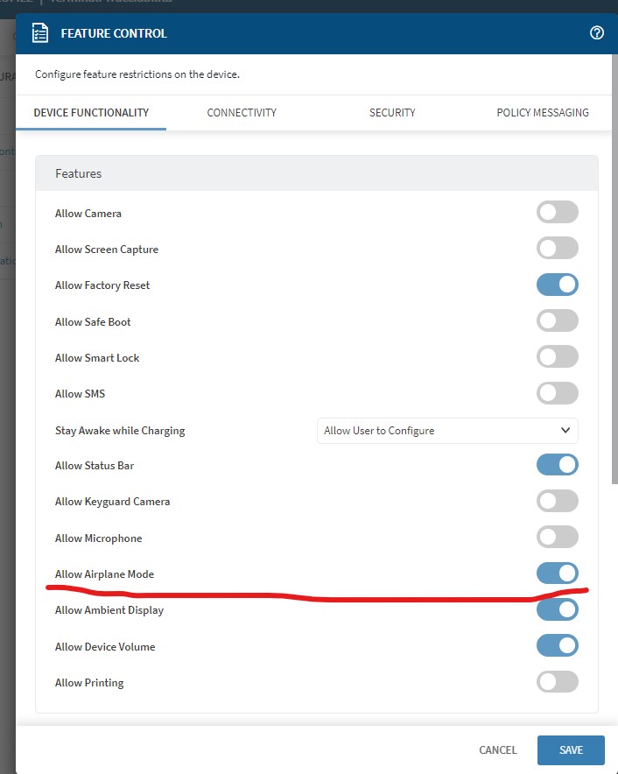
Task: Disable the Allow Factory Reset switch
Action: coord(558,285)
